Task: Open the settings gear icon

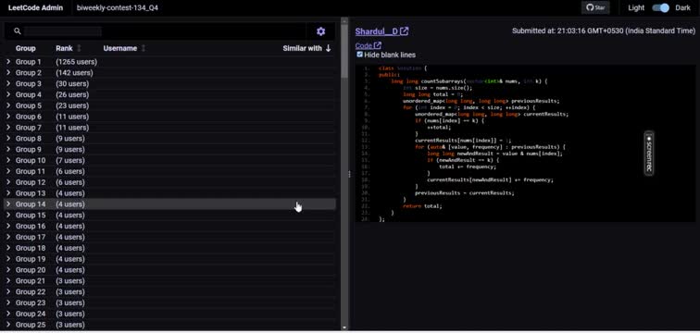Action: coord(320,31)
